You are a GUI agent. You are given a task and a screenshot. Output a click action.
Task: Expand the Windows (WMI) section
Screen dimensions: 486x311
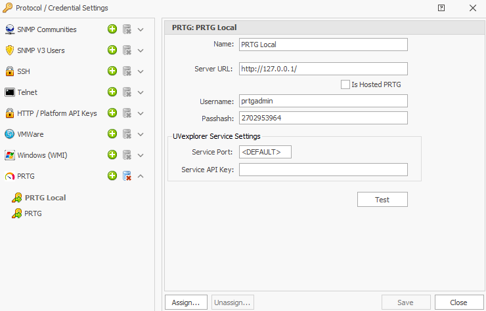point(141,155)
